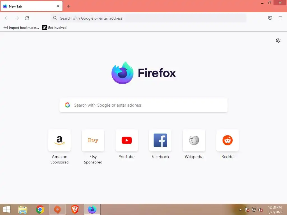Open a new tab with plus button
The width and height of the screenshot is (287, 215).
point(68,6)
